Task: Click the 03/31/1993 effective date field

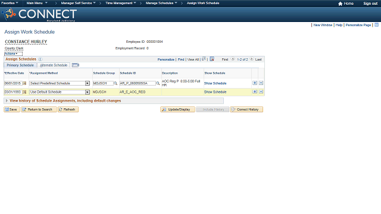Action: [x=13, y=92]
